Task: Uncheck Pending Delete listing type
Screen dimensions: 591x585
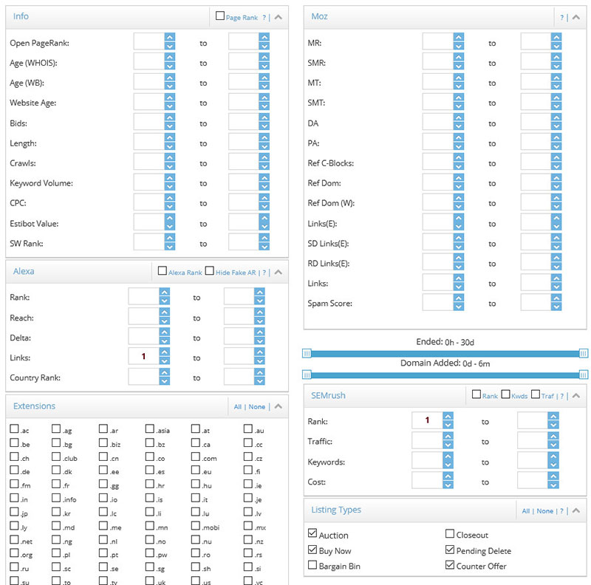Action: pyautogui.click(x=450, y=550)
